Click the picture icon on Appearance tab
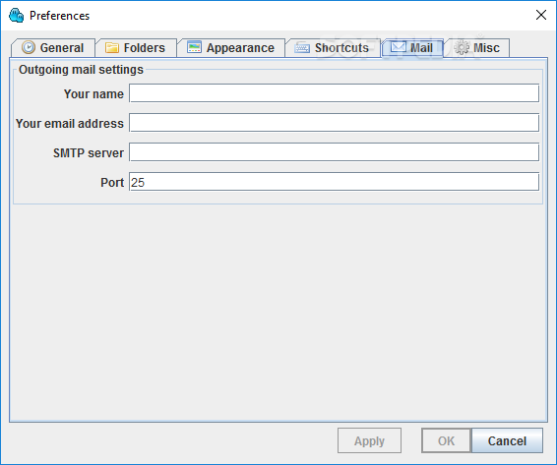Screen dimensions: 557x465 pos(194,47)
